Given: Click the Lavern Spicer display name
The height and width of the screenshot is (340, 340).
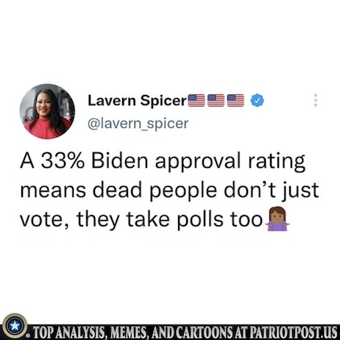Looking at the screenshot, I should [x=138, y=101].
